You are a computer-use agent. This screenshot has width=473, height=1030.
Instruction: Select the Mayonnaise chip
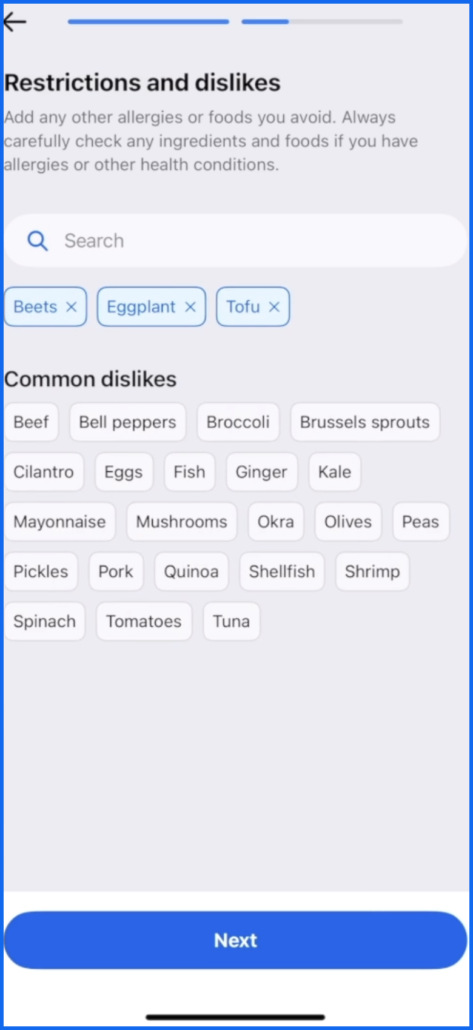(x=60, y=522)
